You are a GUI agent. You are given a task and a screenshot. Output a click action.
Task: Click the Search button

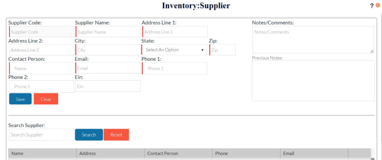[x=89, y=135]
